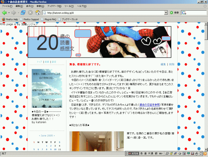Open the 移動(G) menu
The height and width of the screenshot is (157, 208).
(x=40, y=6)
